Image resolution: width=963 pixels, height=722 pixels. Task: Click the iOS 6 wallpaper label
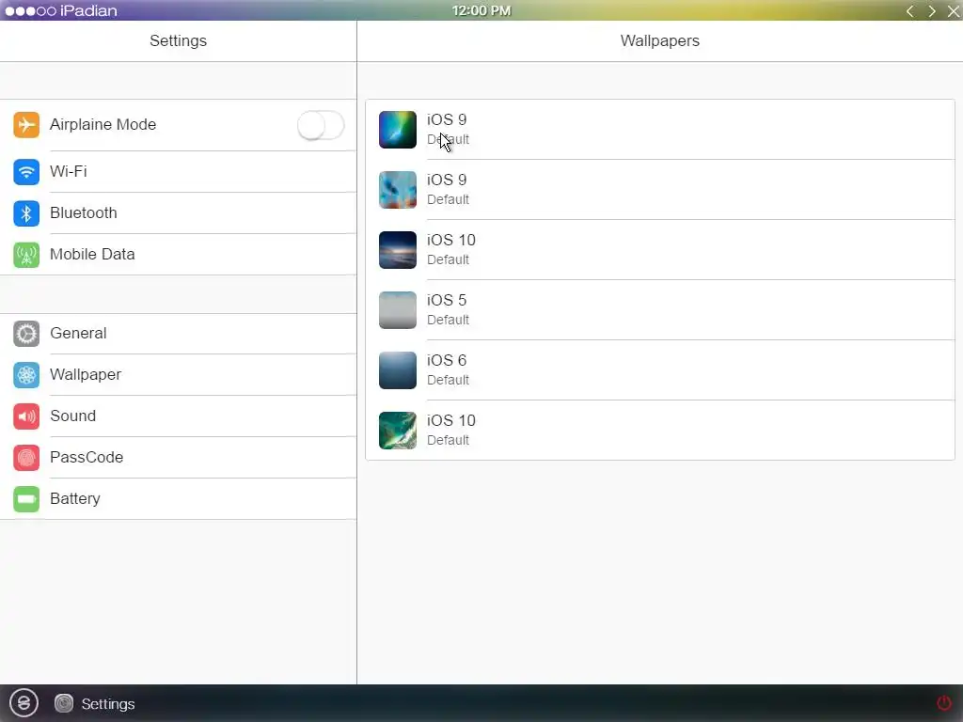click(x=447, y=360)
